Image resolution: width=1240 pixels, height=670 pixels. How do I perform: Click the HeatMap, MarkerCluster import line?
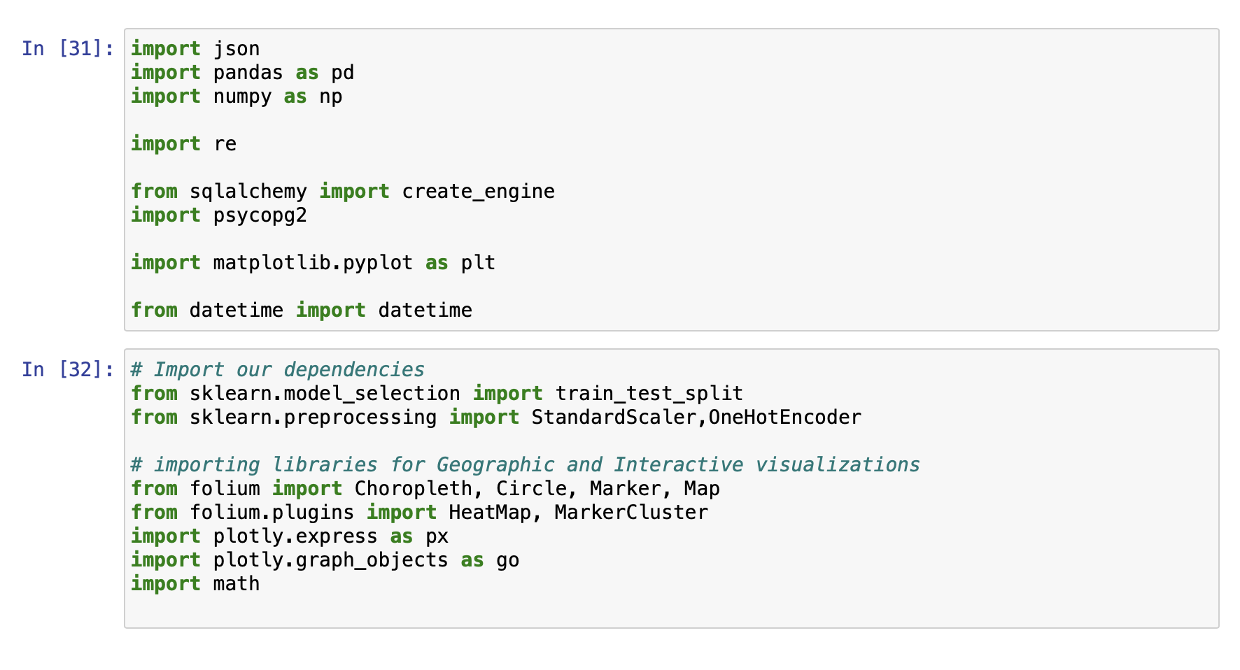pyautogui.click(x=419, y=512)
